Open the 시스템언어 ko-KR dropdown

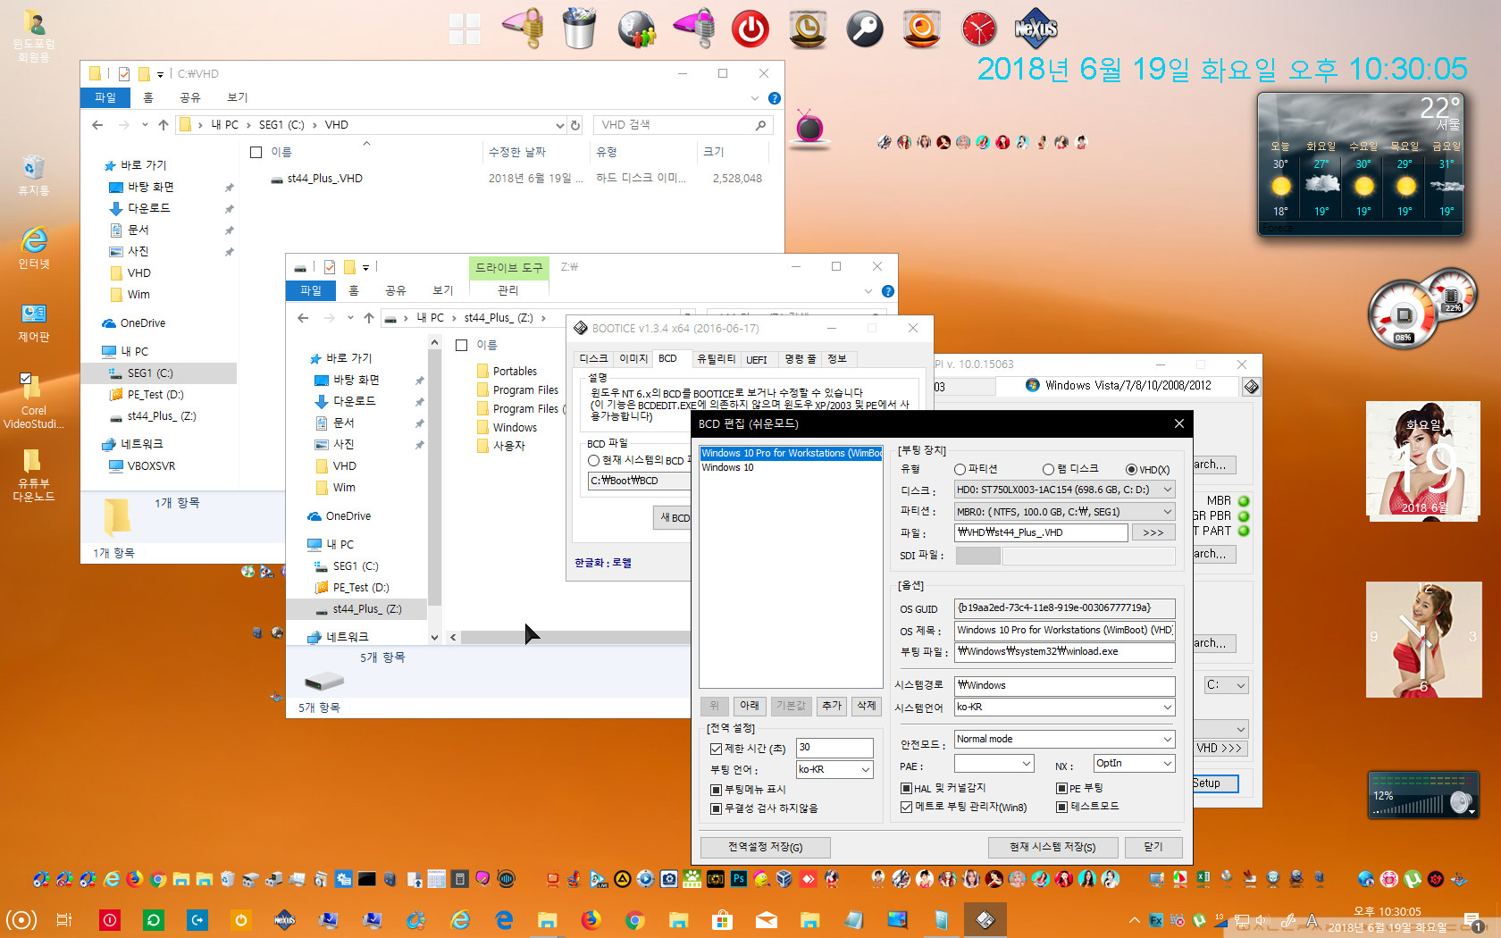(x=1064, y=707)
